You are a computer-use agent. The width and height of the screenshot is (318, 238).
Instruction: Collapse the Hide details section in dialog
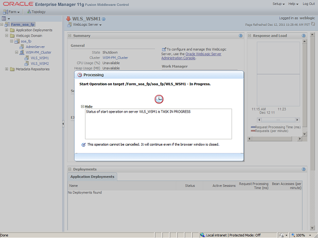83,106
